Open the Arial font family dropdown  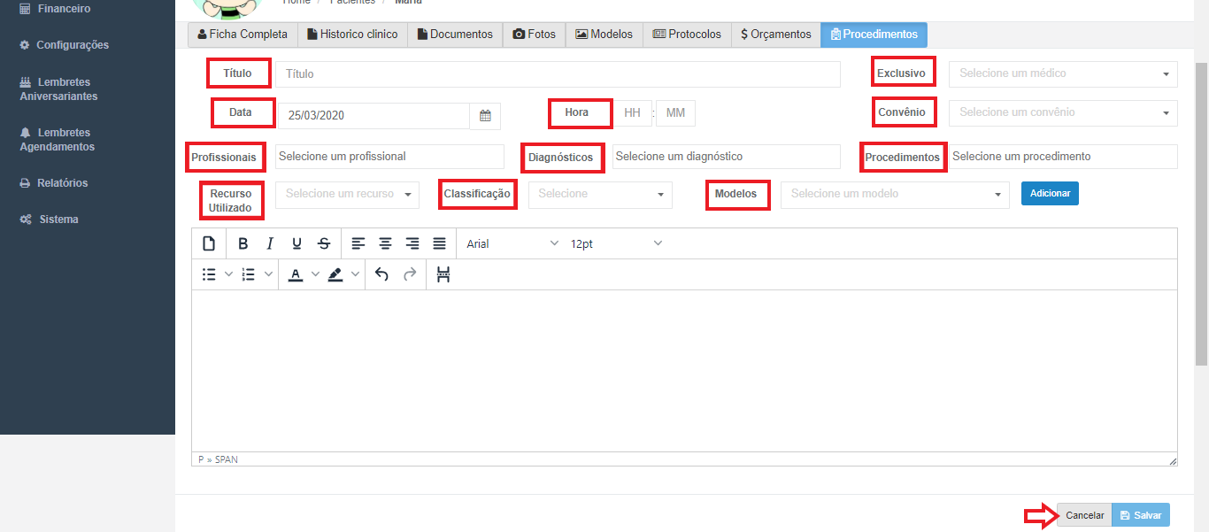click(x=512, y=243)
